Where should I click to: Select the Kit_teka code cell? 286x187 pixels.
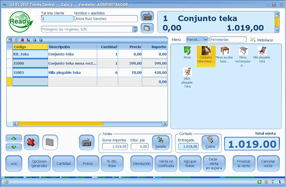click(31, 54)
